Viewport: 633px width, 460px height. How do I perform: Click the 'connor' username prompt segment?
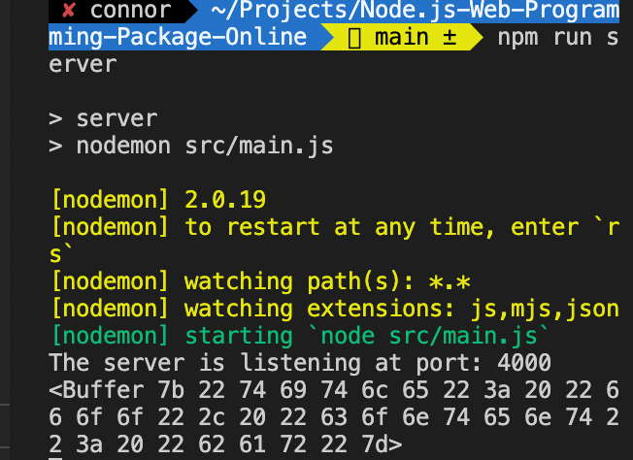pos(130,10)
